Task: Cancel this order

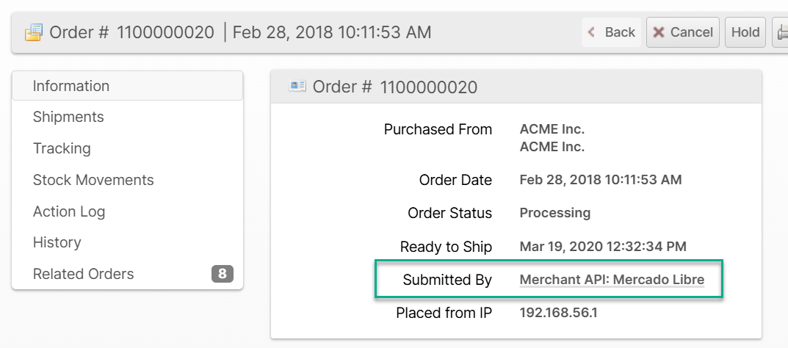Action: pyautogui.click(x=682, y=32)
